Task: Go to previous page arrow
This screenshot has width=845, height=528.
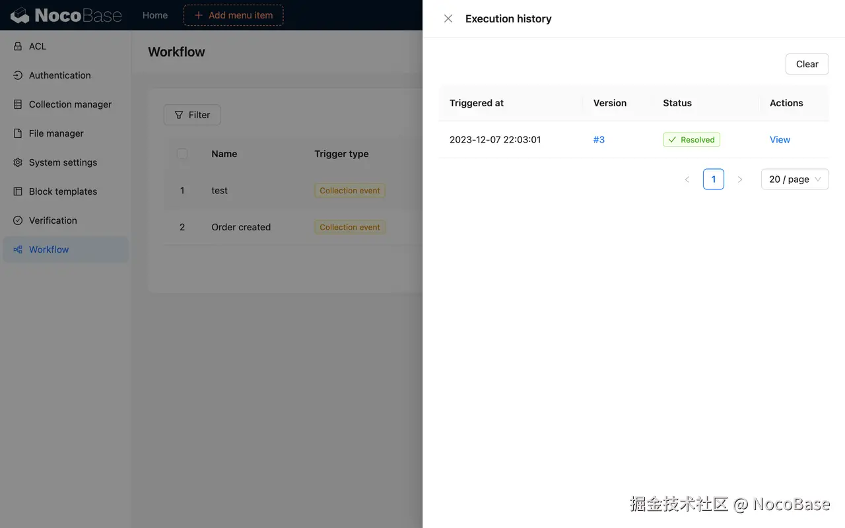Action: [x=687, y=180]
